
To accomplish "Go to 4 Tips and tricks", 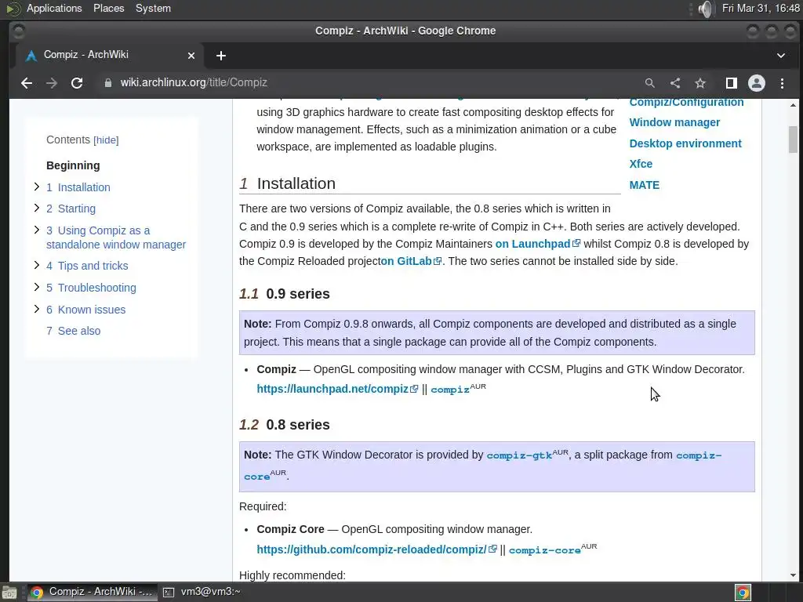I will tap(87, 266).
